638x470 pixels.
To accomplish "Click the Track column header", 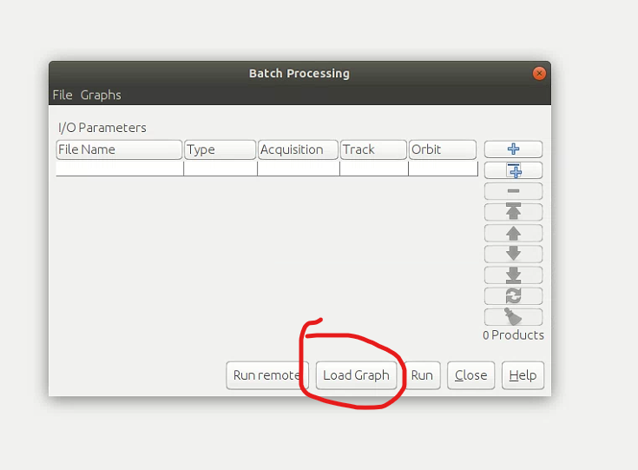I will point(373,149).
